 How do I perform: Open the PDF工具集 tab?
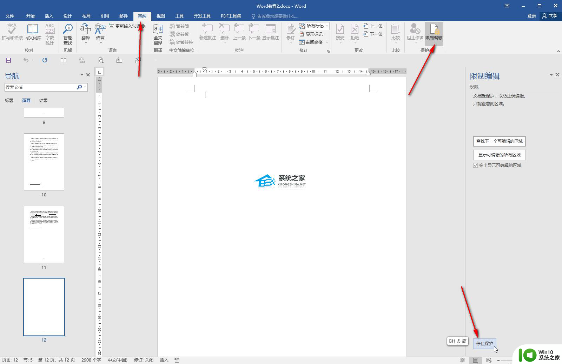(231, 16)
